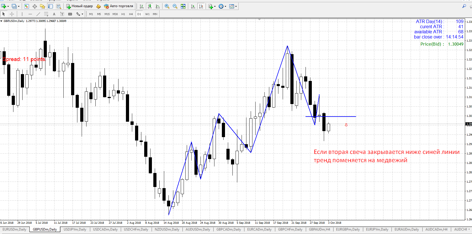
Task: Switch chart to bar chart mode
Action: tap(141, 6)
